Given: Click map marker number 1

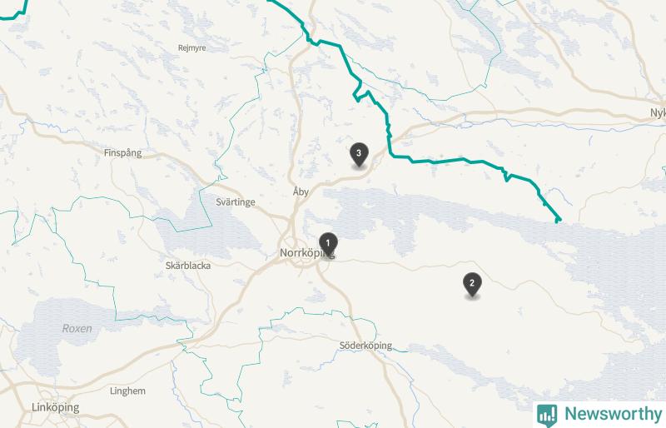Looking at the screenshot, I should click(328, 244).
